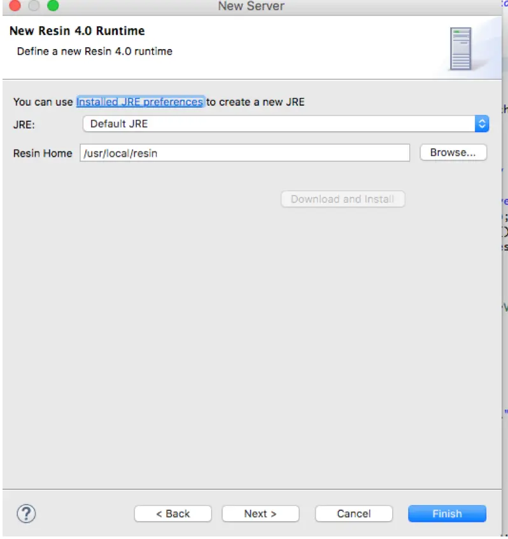Image resolution: width=508 pixels, height=539 pixels.
Task: Proceed with the Next > button
Action: tap(260, 514)
